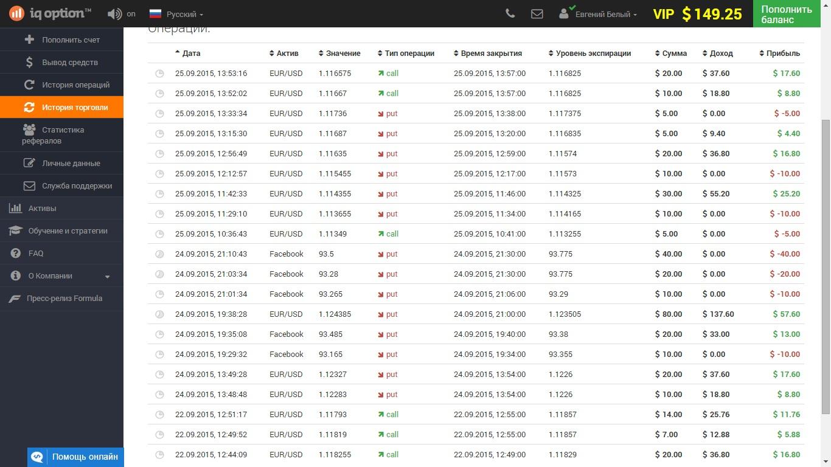
Task: Go to Личные данные in the sidebar
Action: [71, 164]
